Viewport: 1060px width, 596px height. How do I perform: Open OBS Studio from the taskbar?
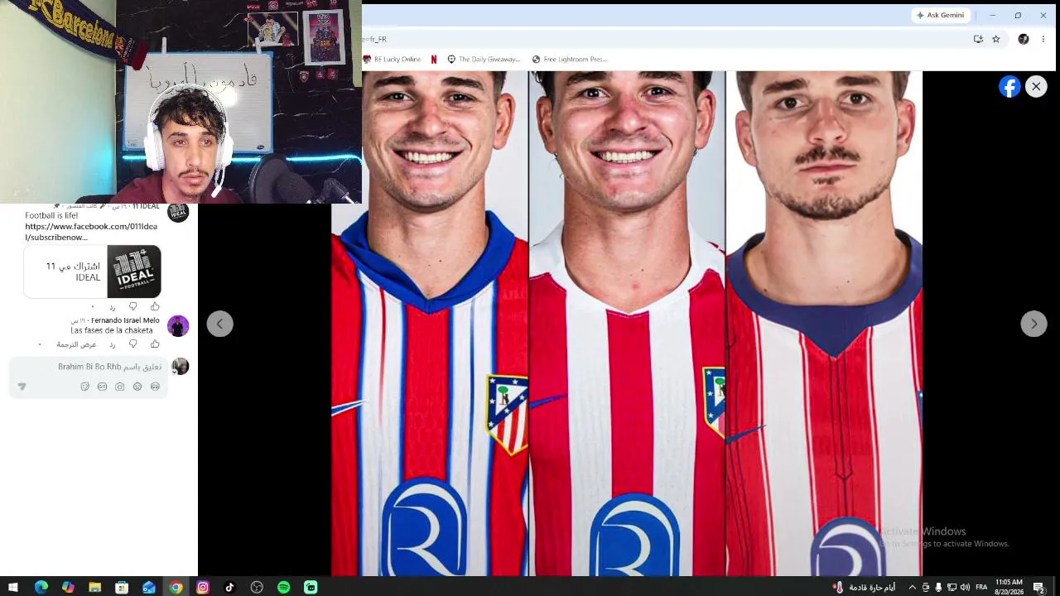pyautogui.click(x=257, y=587)
